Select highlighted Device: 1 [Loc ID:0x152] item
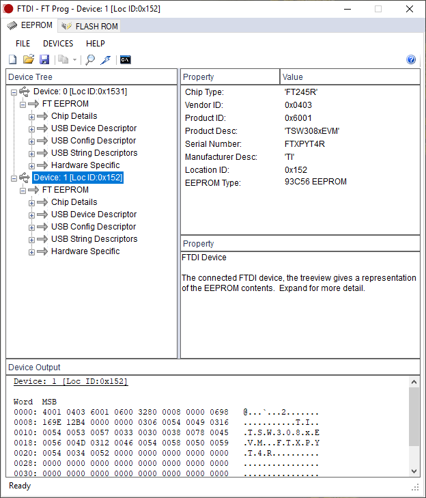The width and height of the screenshot is (426, 498). coord(78,178)
